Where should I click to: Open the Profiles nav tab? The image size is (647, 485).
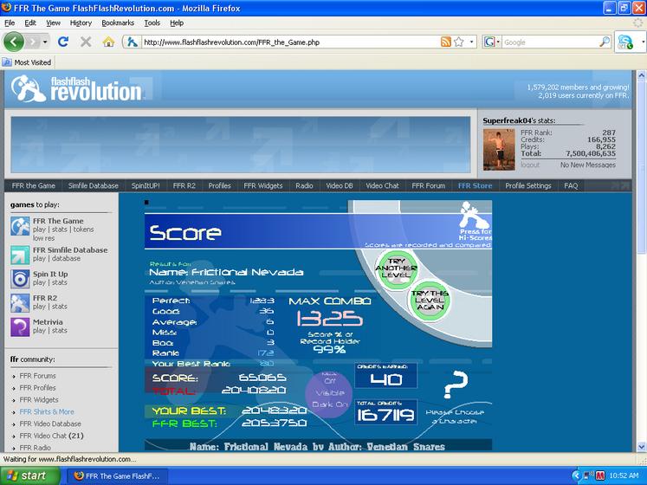pyautogui.click(x=219, y=185)
